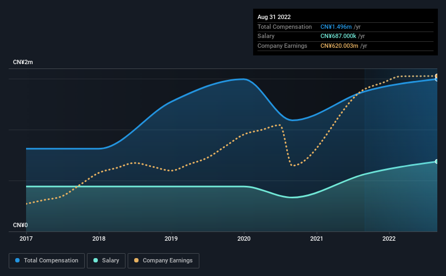
Task: Click the 2017 x-axis label
Action: [26, 239]
